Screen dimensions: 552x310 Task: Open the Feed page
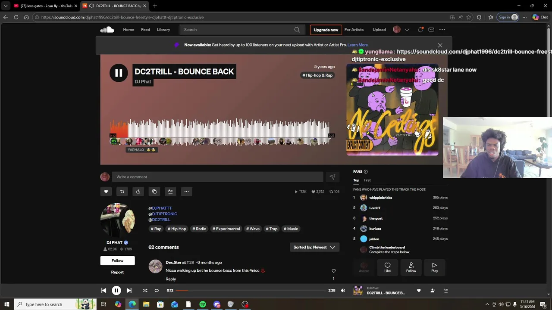145,30
